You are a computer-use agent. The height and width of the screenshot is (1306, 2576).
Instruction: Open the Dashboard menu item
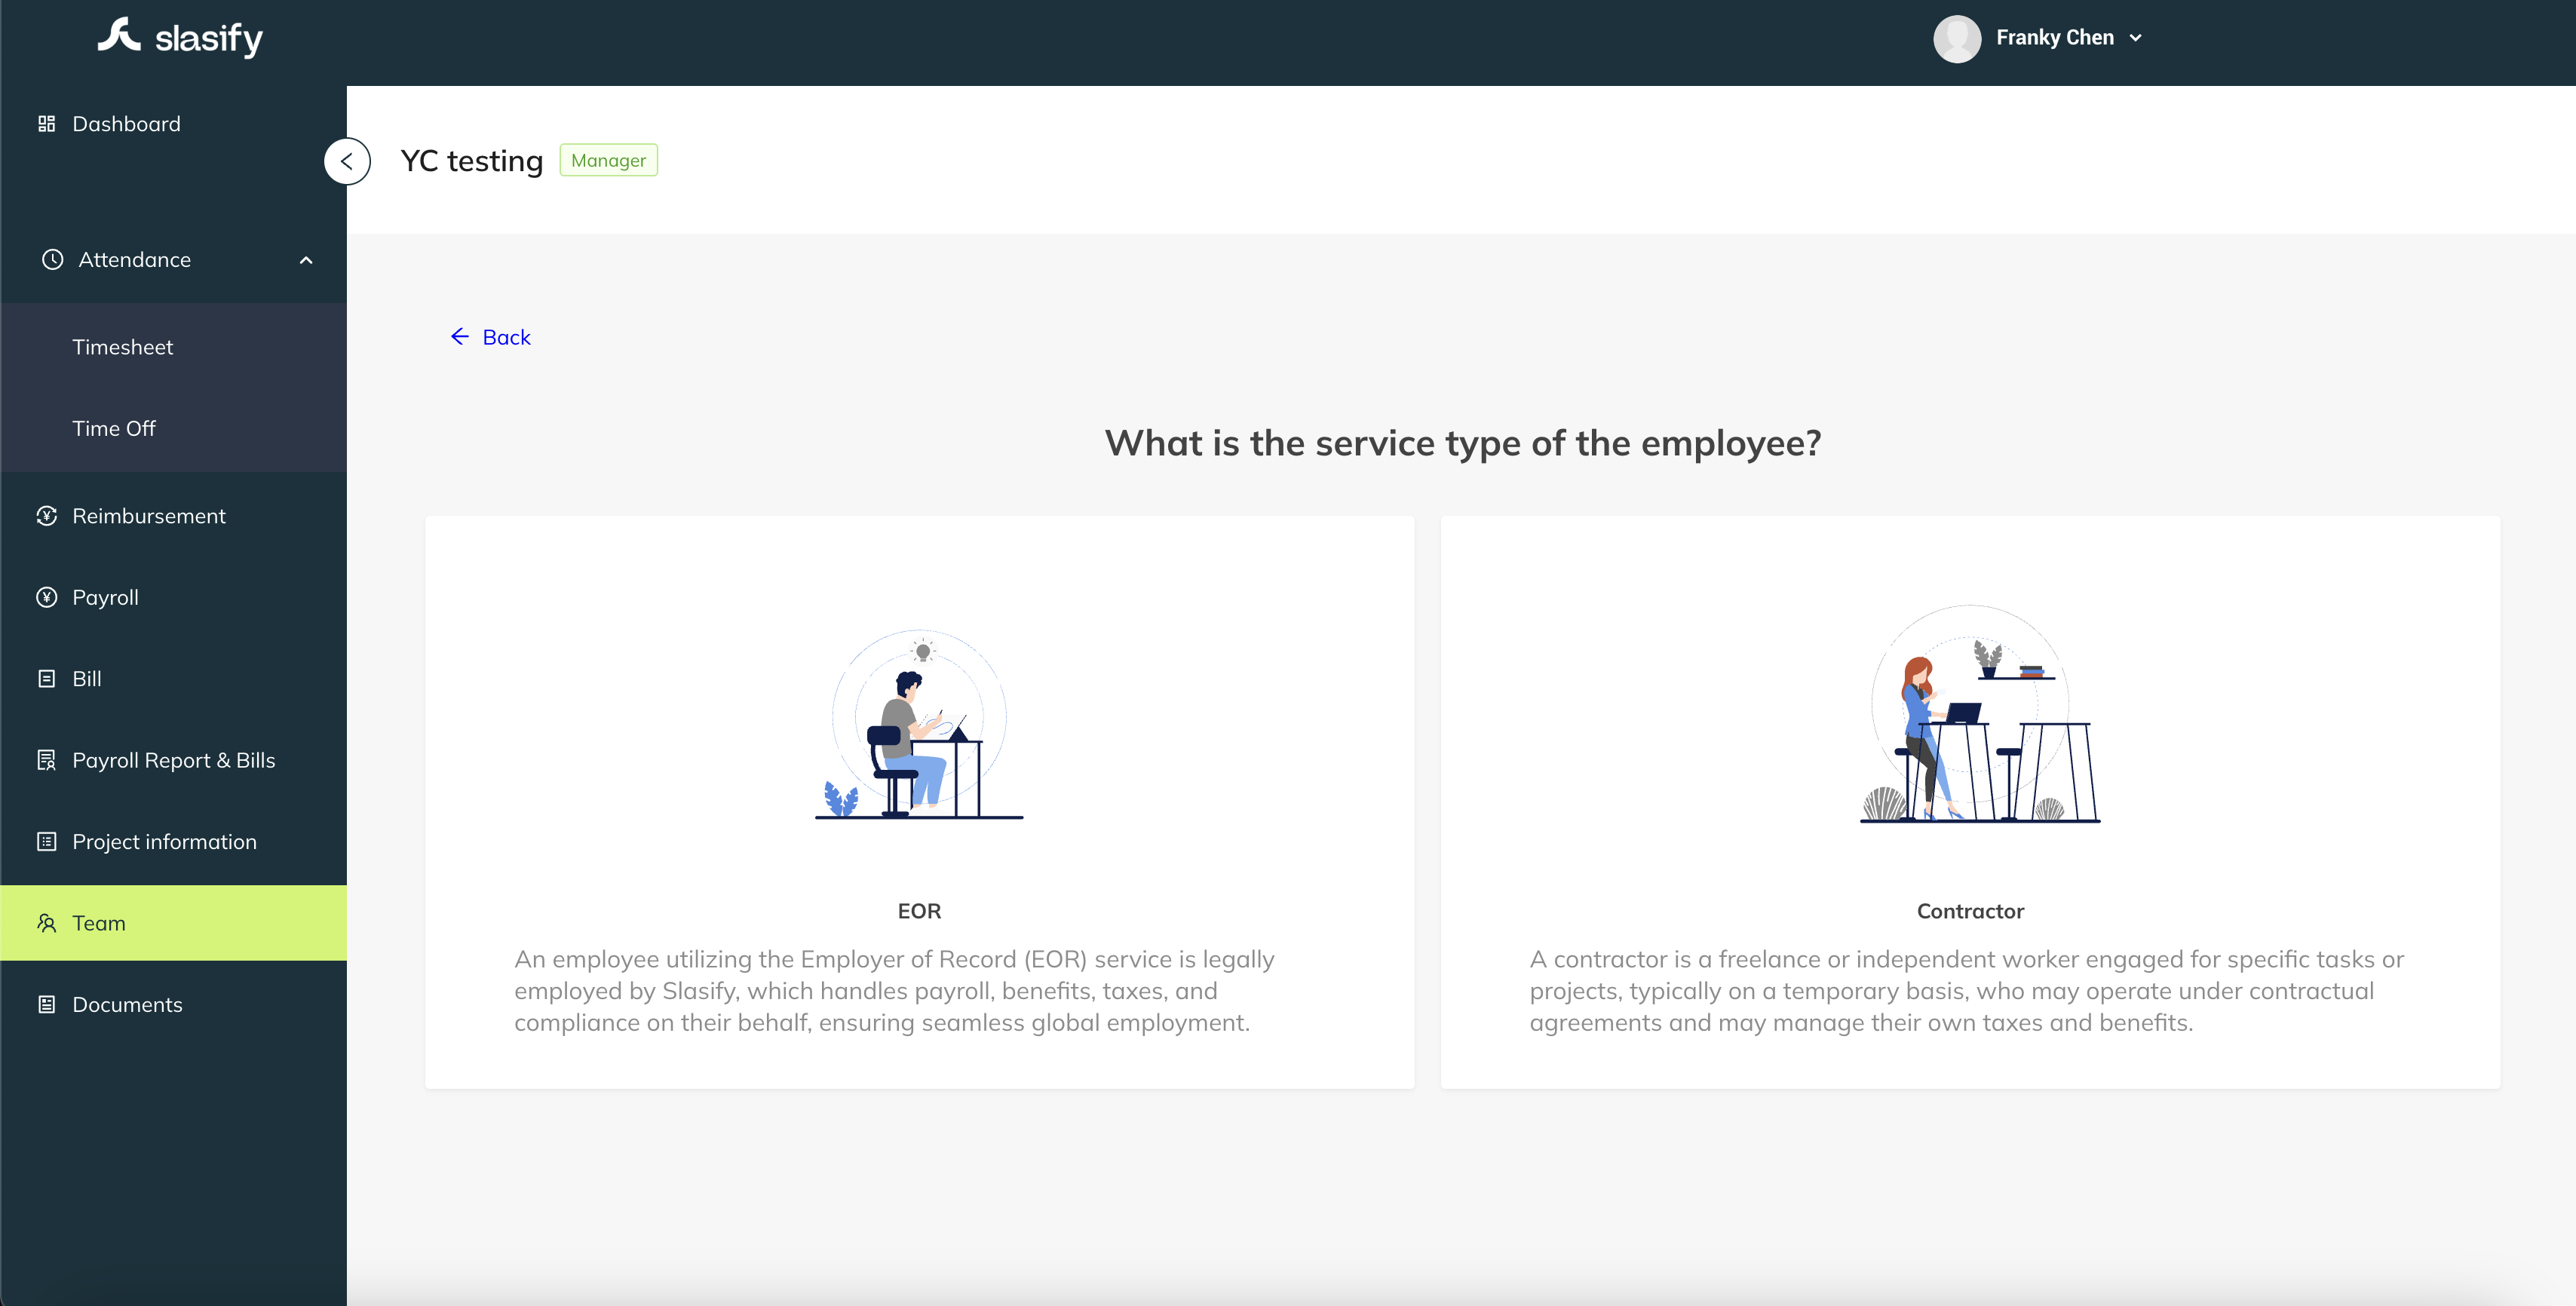(174, 123)
